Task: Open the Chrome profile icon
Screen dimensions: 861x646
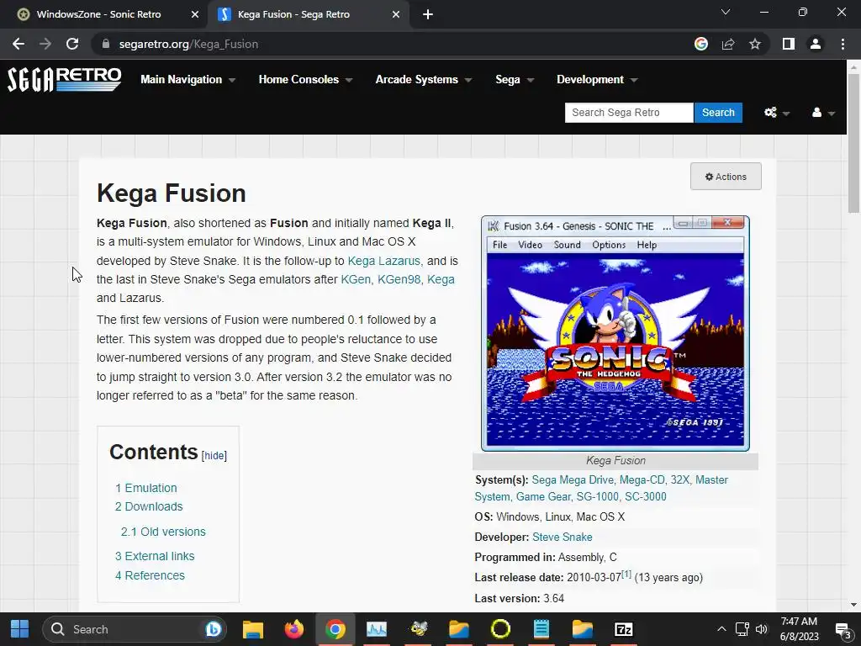Action: click(816, 44)
